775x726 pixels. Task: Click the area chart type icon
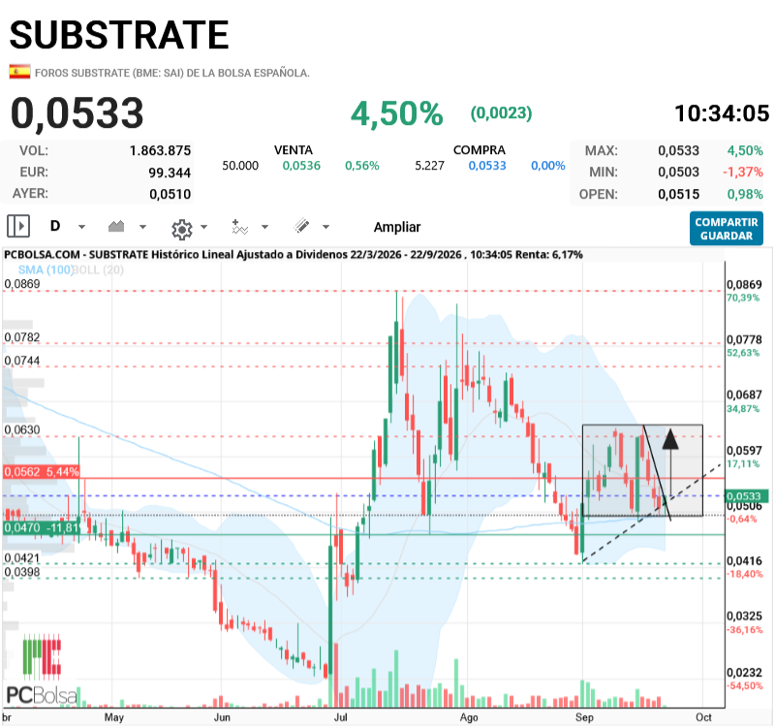(116, 227)
